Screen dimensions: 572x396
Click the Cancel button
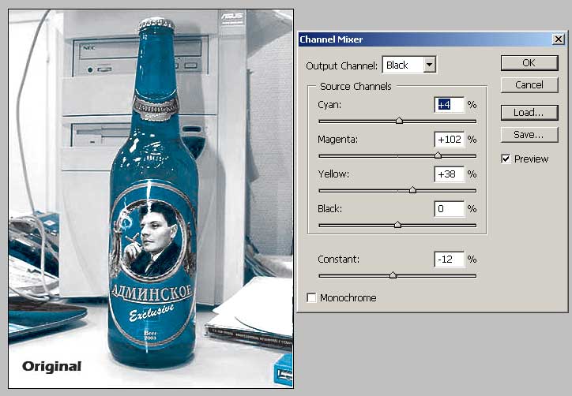click(529, 85)
